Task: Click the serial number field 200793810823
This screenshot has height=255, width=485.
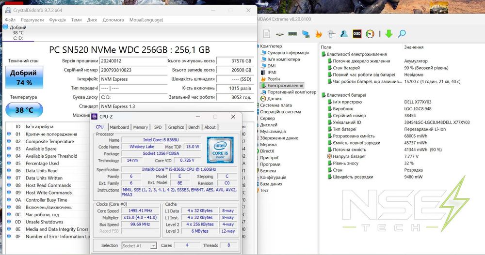Action: 133,70
